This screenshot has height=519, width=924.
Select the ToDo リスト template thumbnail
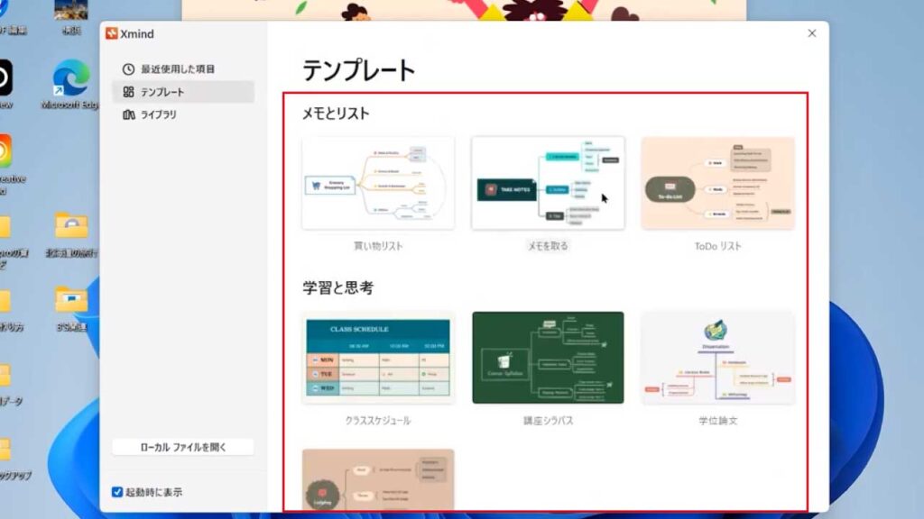pyautogui.click(x=717, y=183)
